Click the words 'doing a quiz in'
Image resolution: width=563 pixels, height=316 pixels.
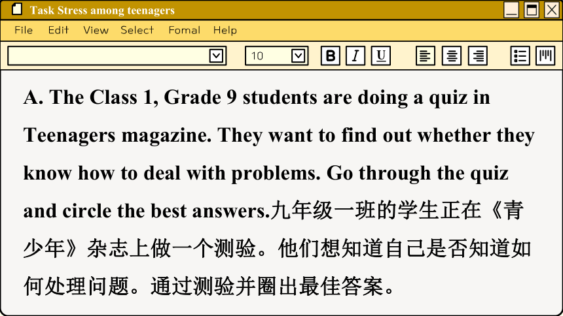[x=424, y=98]
